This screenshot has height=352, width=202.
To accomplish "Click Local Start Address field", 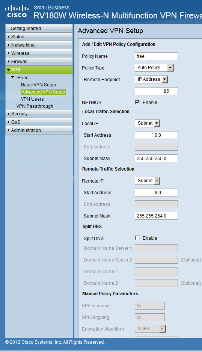I will [x=156, y=135].
